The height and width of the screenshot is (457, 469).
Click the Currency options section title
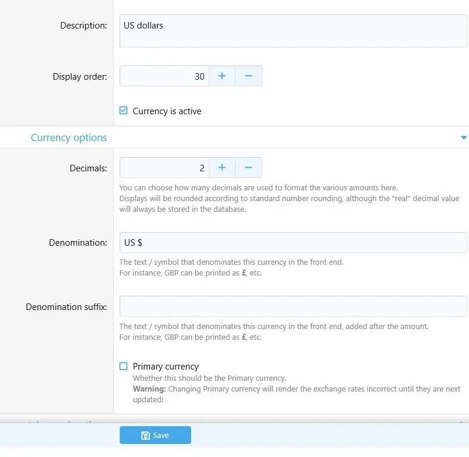[69, 137]
